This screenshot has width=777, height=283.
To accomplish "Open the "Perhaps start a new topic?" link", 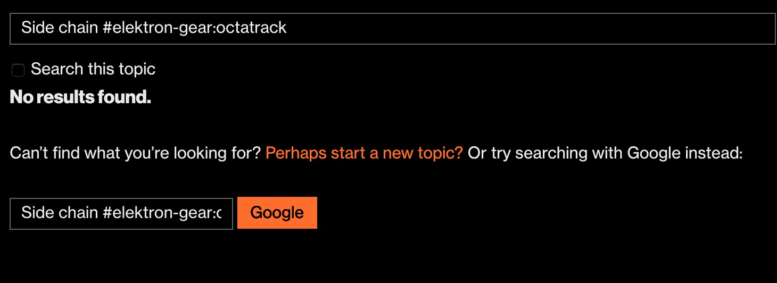I will [364, 154].
